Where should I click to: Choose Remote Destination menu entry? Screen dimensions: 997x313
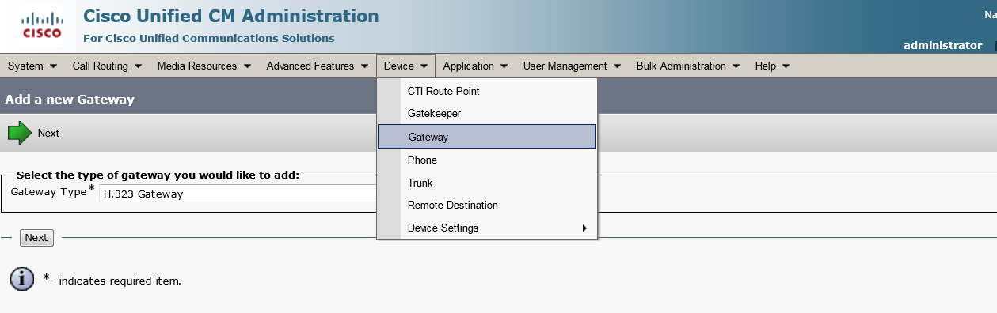(486, 206)
